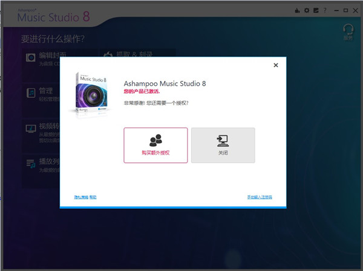Maximize the Music Studio 8 window

click(x=345, y=10)
